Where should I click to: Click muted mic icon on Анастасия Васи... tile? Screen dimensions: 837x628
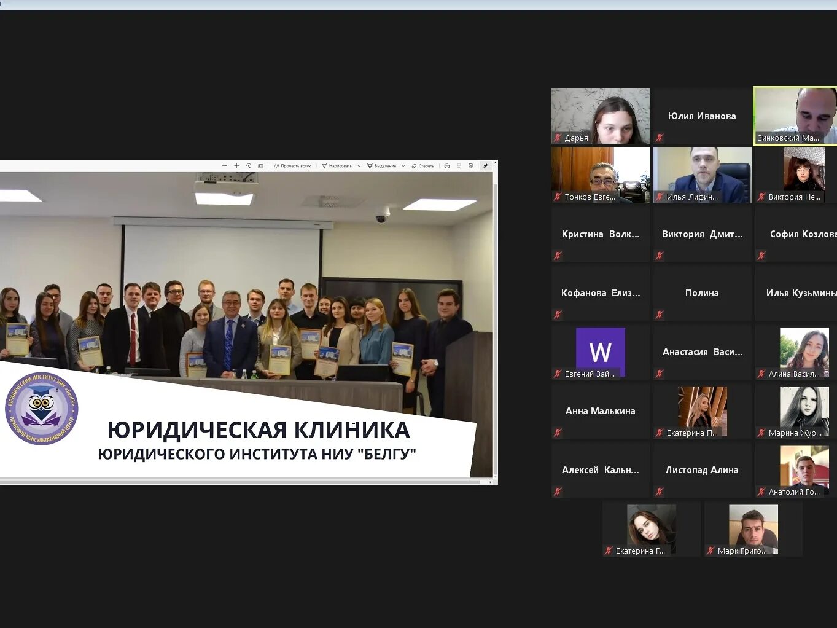[660, 374]
